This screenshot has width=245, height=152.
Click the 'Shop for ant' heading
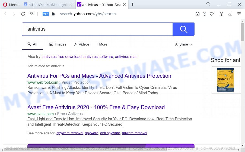pyautogui.click(x=225, y=60)
